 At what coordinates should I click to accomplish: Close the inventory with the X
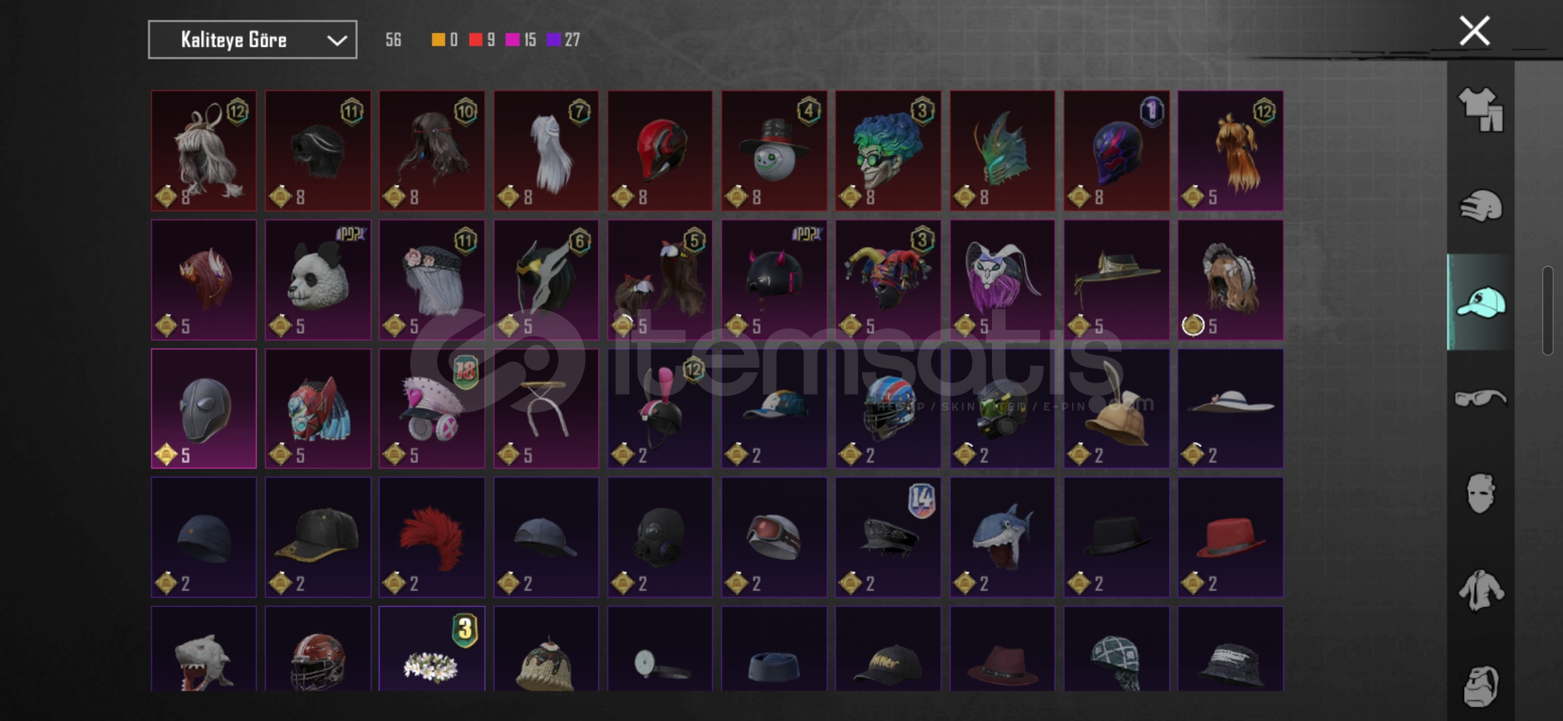click(x=1475, y=31)
